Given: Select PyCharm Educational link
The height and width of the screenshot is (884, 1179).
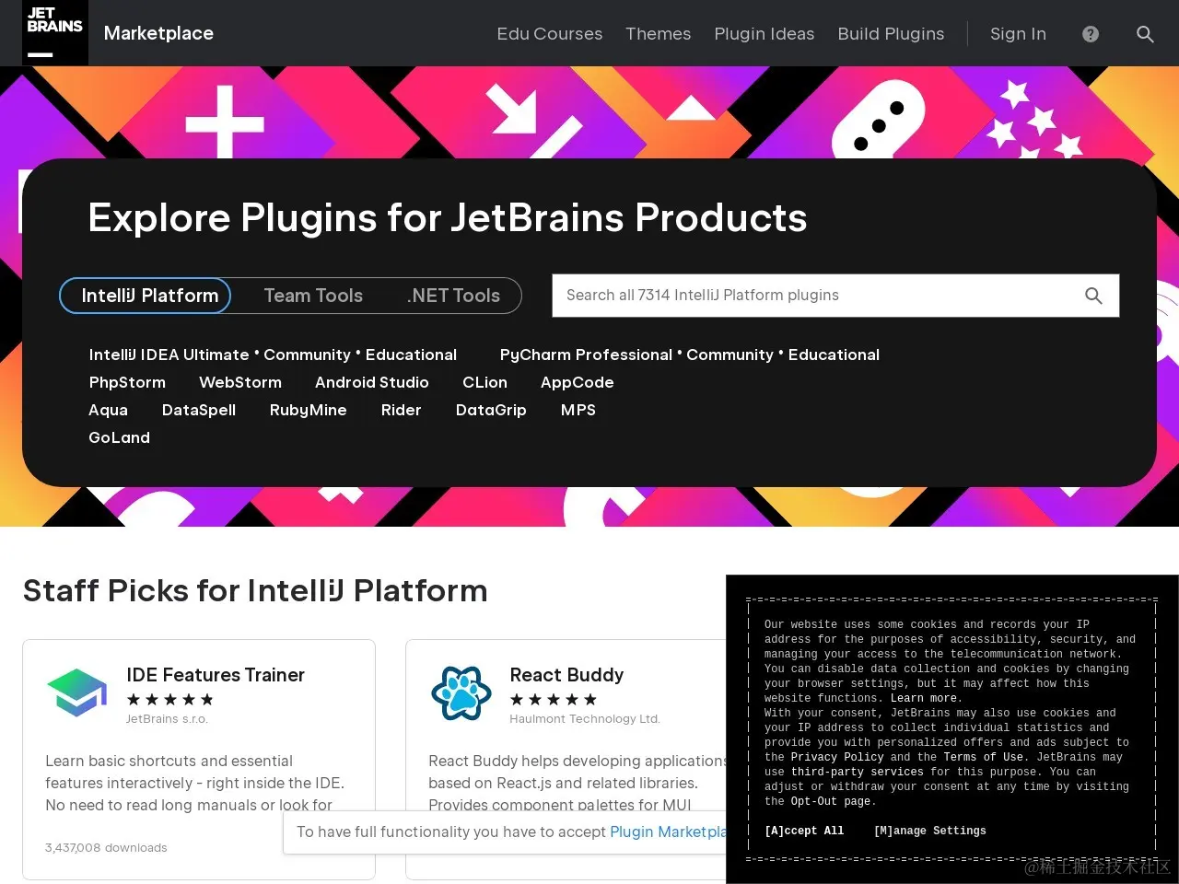Looking at the screenshot, I should click(834, 355).
